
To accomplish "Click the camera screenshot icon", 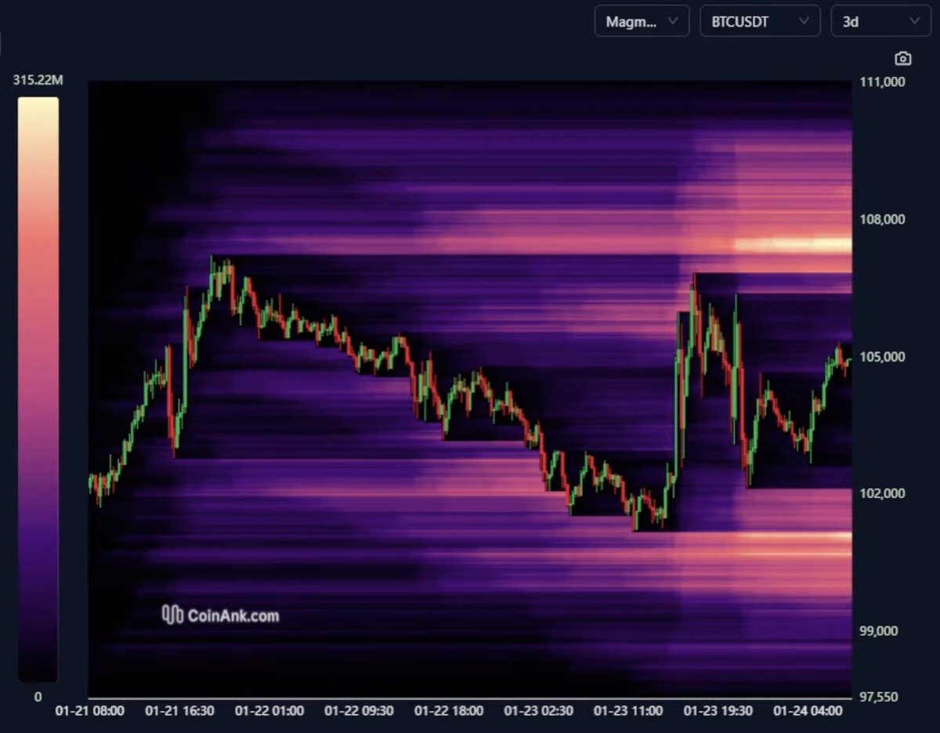I will click(x=903, y=59).
